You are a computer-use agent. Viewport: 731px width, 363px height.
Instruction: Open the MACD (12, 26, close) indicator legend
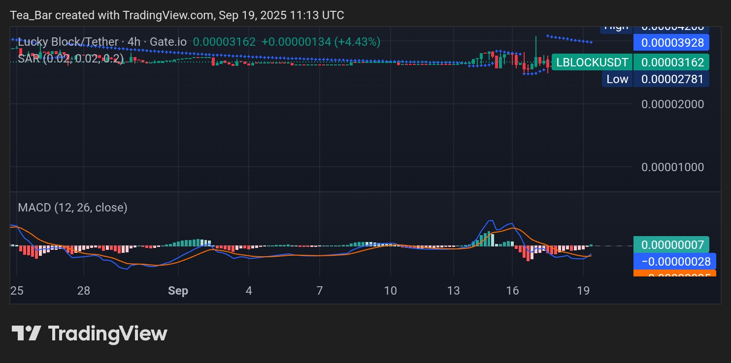(72, 208)
